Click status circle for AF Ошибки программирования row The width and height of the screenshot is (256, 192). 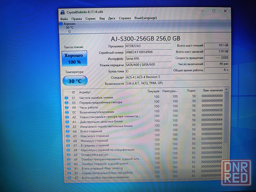point(69,159)
